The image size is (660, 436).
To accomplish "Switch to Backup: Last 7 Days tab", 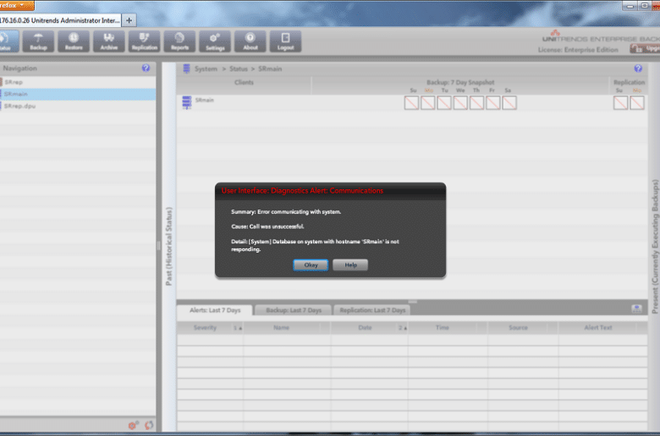I will tap(294, 310).
